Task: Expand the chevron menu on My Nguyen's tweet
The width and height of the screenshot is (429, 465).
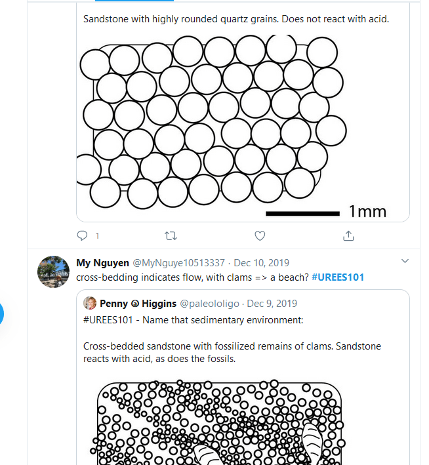Action: 405,262
